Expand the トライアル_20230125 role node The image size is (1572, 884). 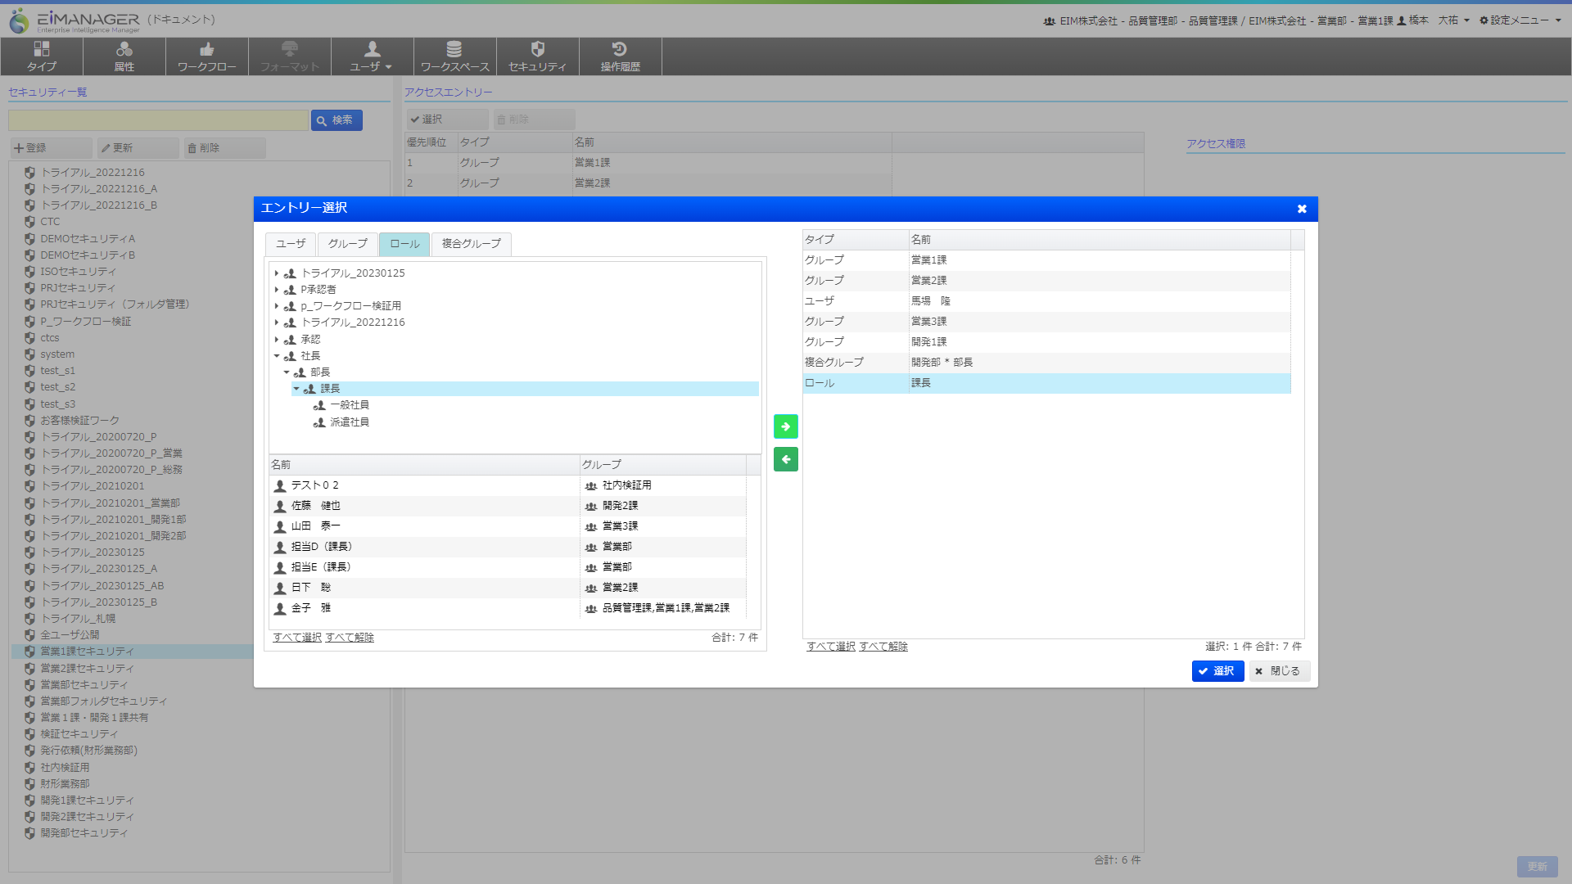(277, 273)
